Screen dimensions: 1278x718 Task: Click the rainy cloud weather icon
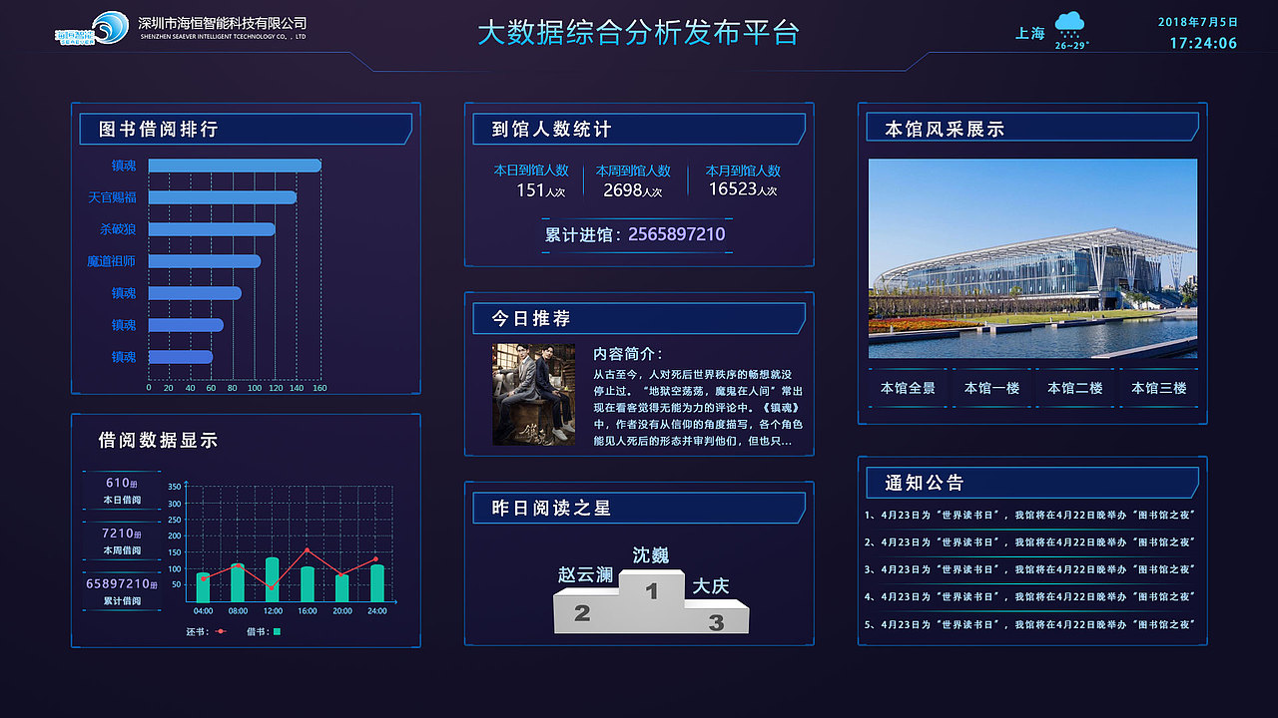[x=1070, y=25]
